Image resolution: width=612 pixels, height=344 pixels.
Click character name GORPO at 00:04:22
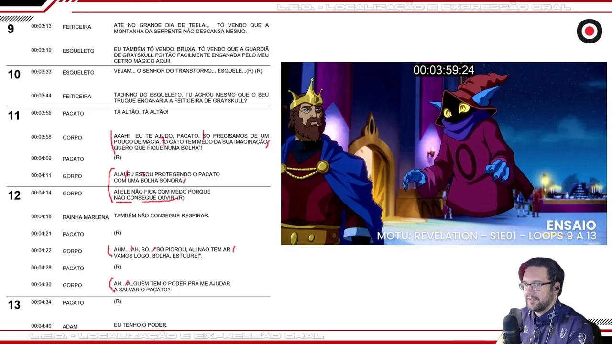coord(72,251)
